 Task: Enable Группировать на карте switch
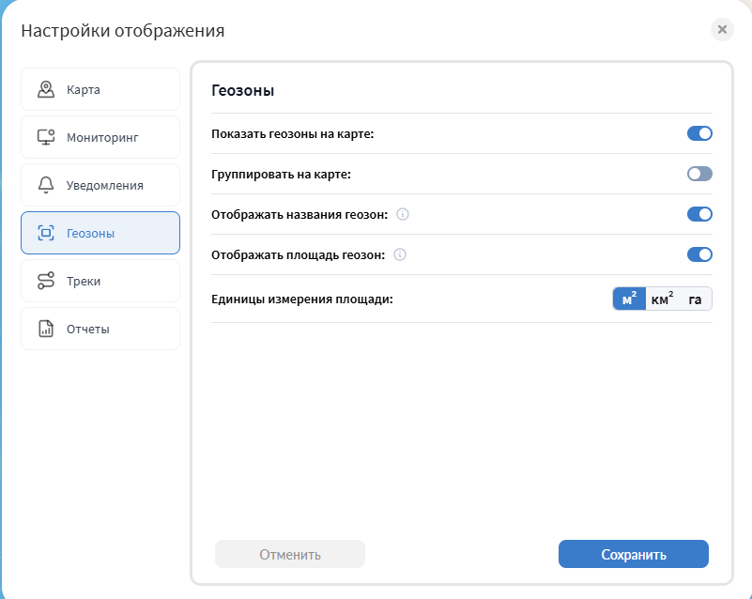tap(699, 174)
